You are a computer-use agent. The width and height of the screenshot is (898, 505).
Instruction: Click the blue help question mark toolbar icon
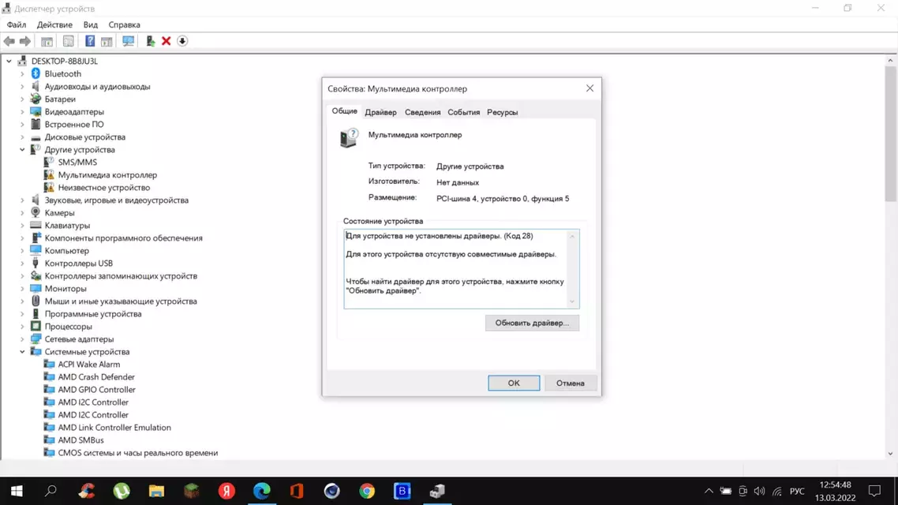[90, 41]
